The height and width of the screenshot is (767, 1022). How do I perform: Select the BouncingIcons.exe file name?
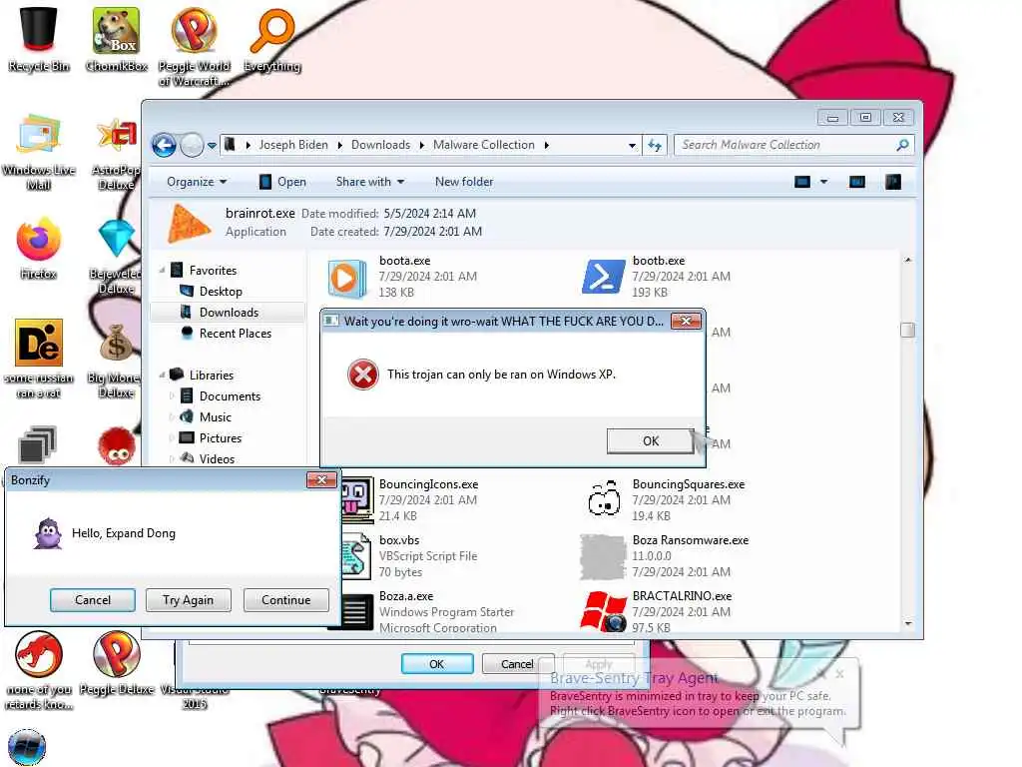[x=429, y=484]
